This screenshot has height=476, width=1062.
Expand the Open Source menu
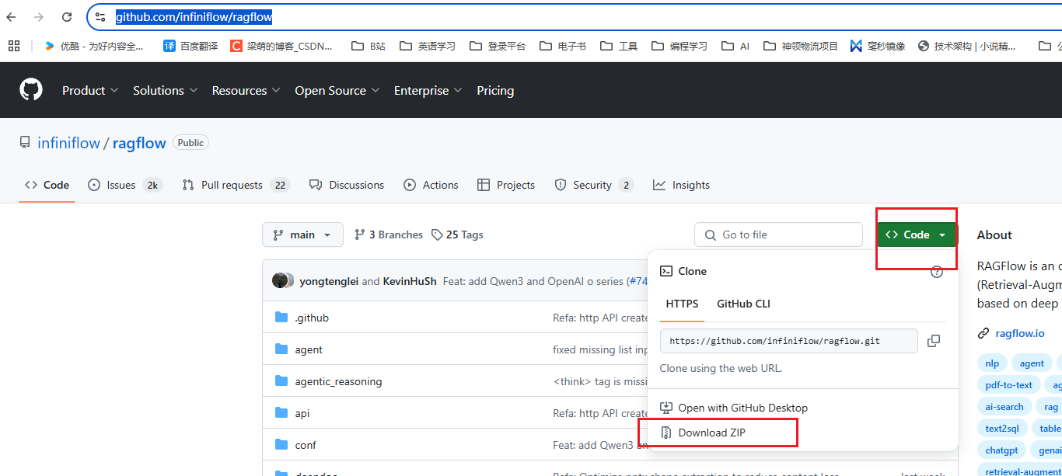(x=337, y=90)
